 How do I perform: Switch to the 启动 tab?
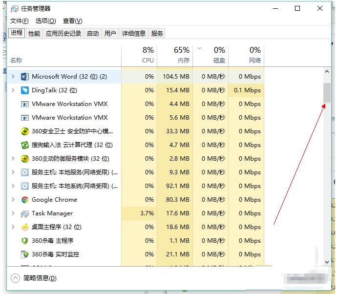93,34
